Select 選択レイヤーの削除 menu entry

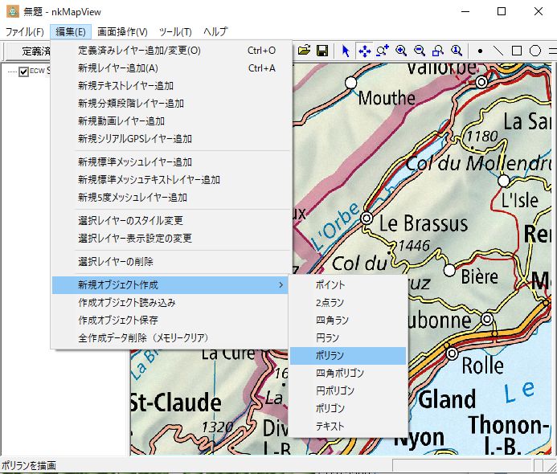pyautogui.click(x=116, y=262)
